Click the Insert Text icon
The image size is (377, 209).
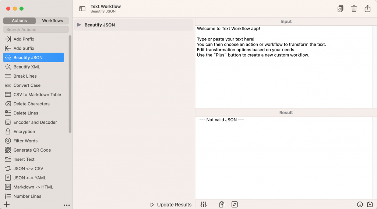click(8, 159)
